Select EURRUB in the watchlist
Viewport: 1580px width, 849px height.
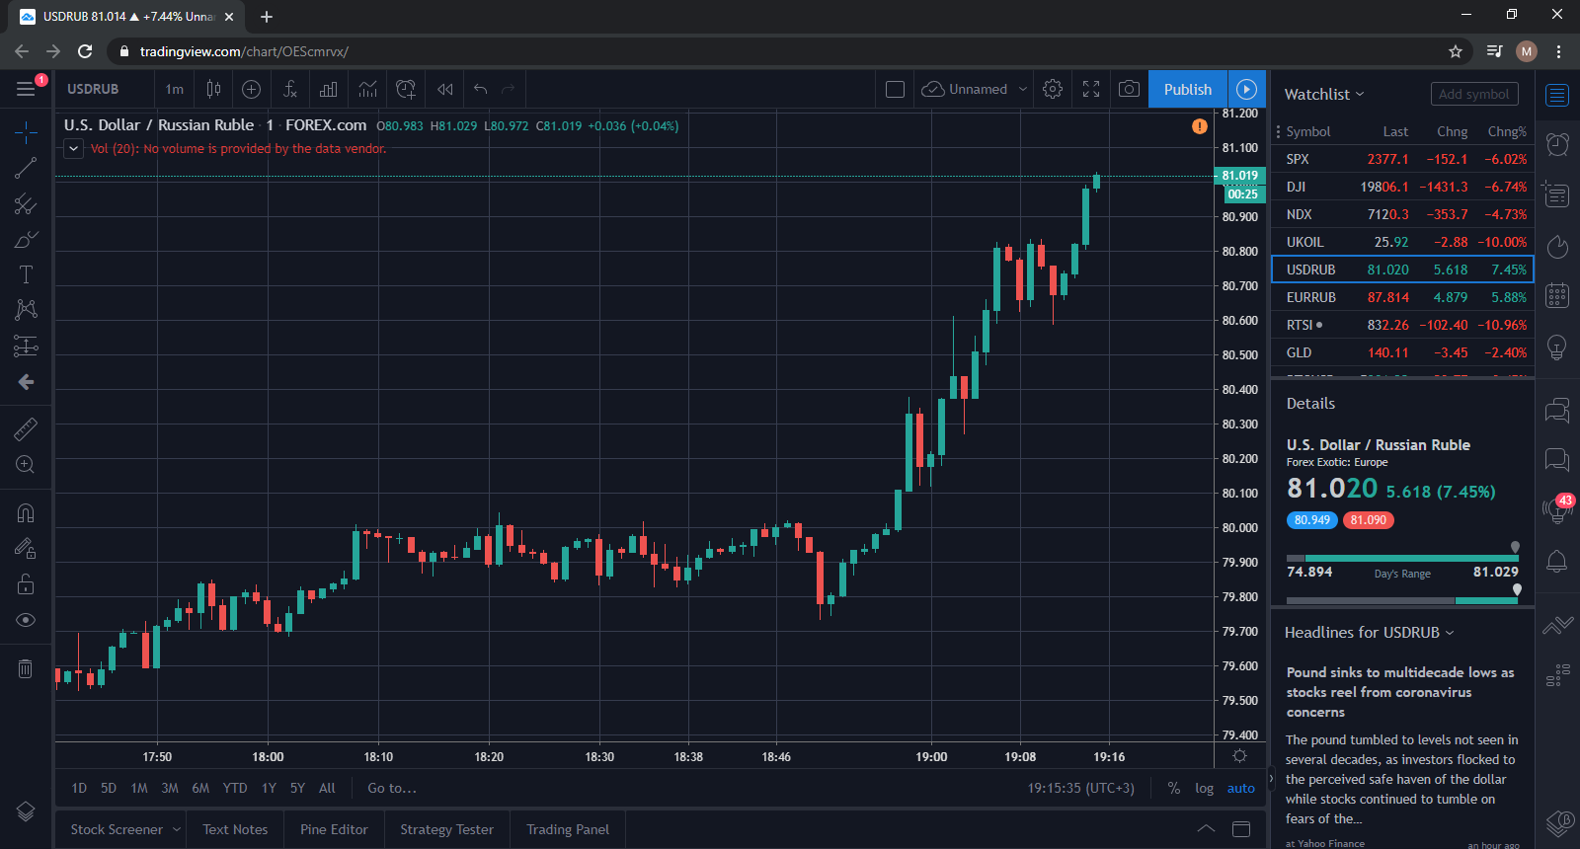tap(1403, 297)
